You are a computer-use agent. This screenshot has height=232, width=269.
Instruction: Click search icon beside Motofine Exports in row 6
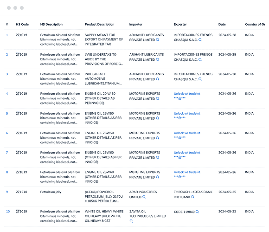click(x=158, y=138)
